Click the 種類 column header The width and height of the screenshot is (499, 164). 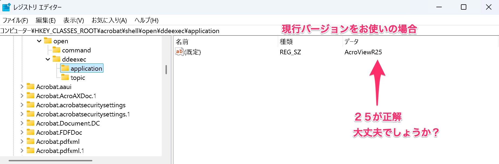[x=310, y=42]
